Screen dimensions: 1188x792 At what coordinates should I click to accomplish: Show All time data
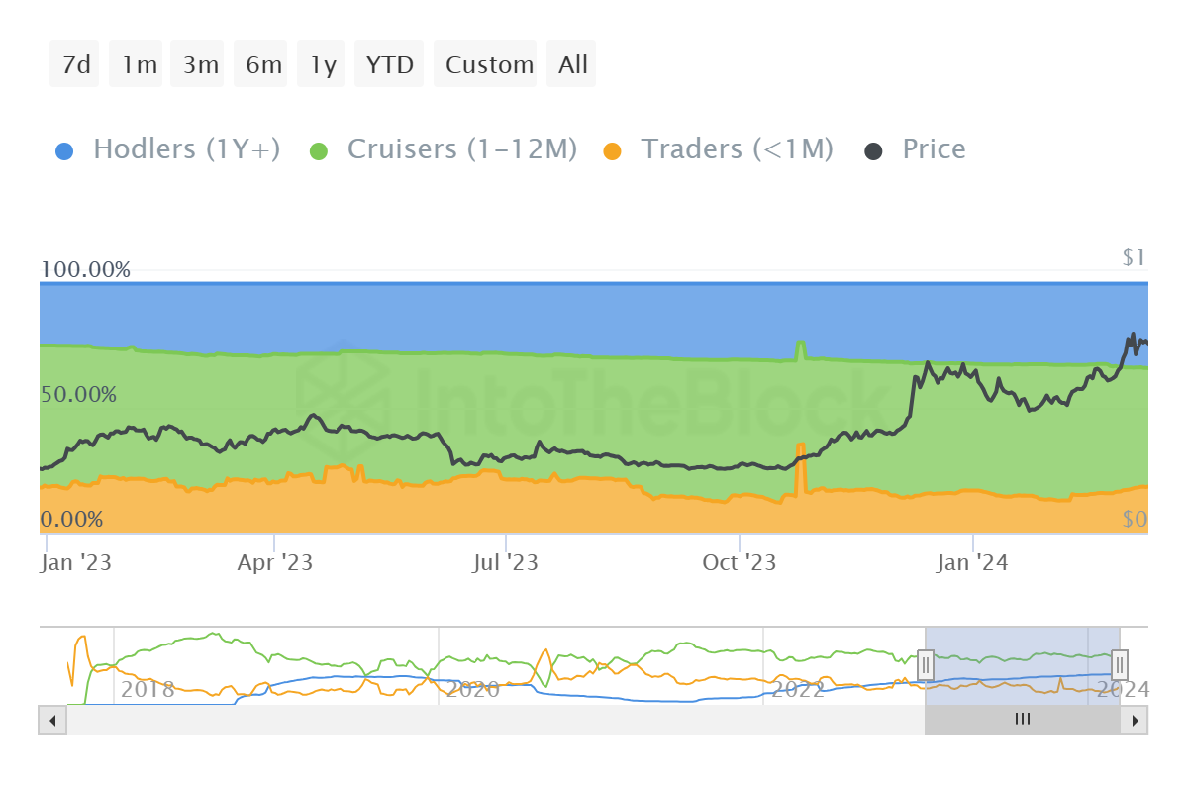[572, 64]
